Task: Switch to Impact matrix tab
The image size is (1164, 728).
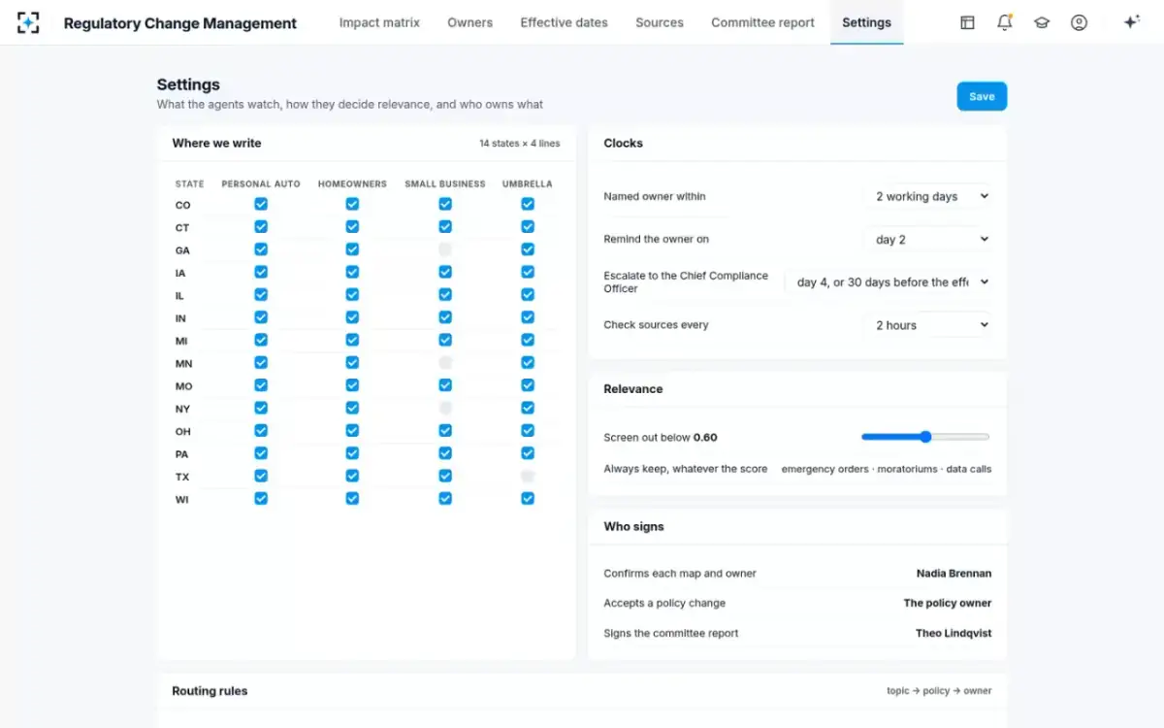Action: click(379, 22)
